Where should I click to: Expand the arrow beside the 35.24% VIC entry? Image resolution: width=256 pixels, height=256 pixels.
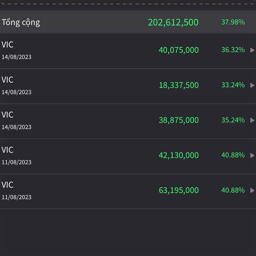pos(252,120)
